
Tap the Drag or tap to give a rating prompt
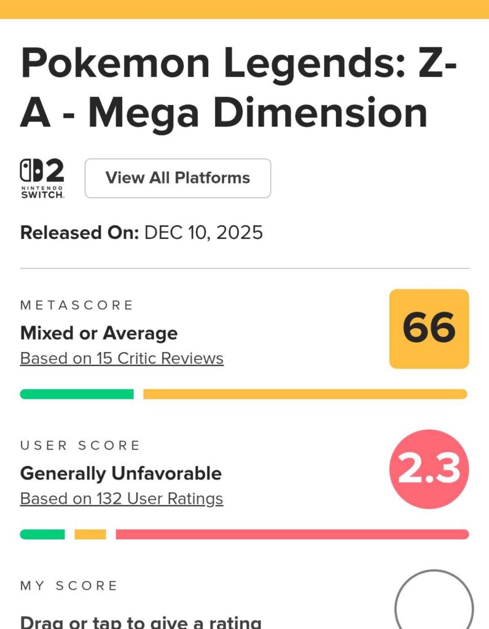141,622
